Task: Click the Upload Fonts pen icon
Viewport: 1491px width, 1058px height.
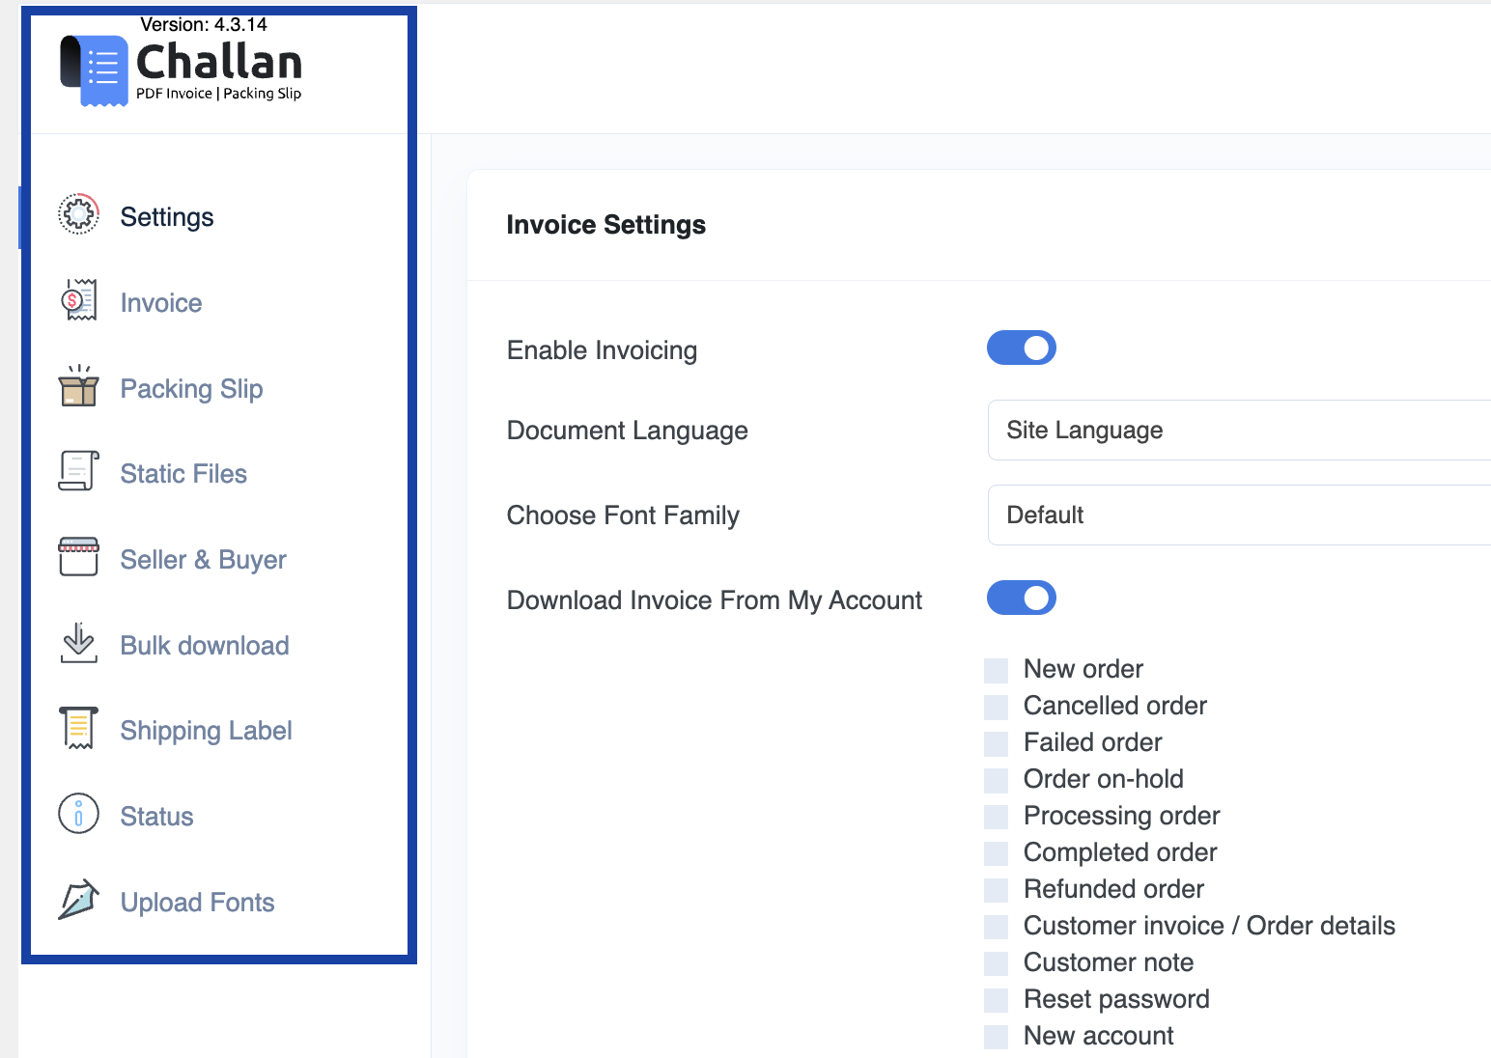Action: [78, 900]
